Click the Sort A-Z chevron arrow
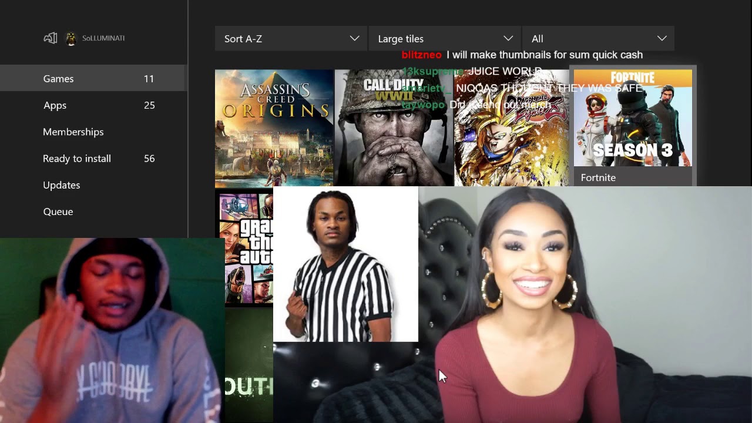752x423 pixels. (354, 38)
